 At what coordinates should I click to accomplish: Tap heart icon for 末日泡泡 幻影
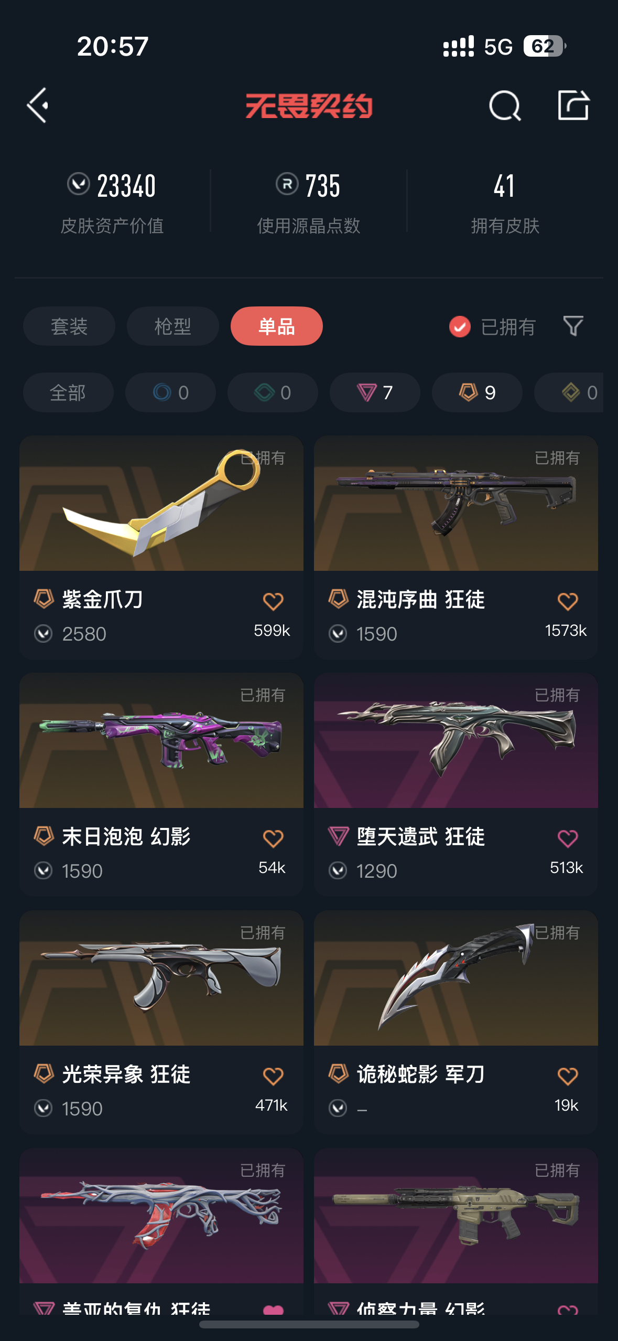click(x=273, y=838)
